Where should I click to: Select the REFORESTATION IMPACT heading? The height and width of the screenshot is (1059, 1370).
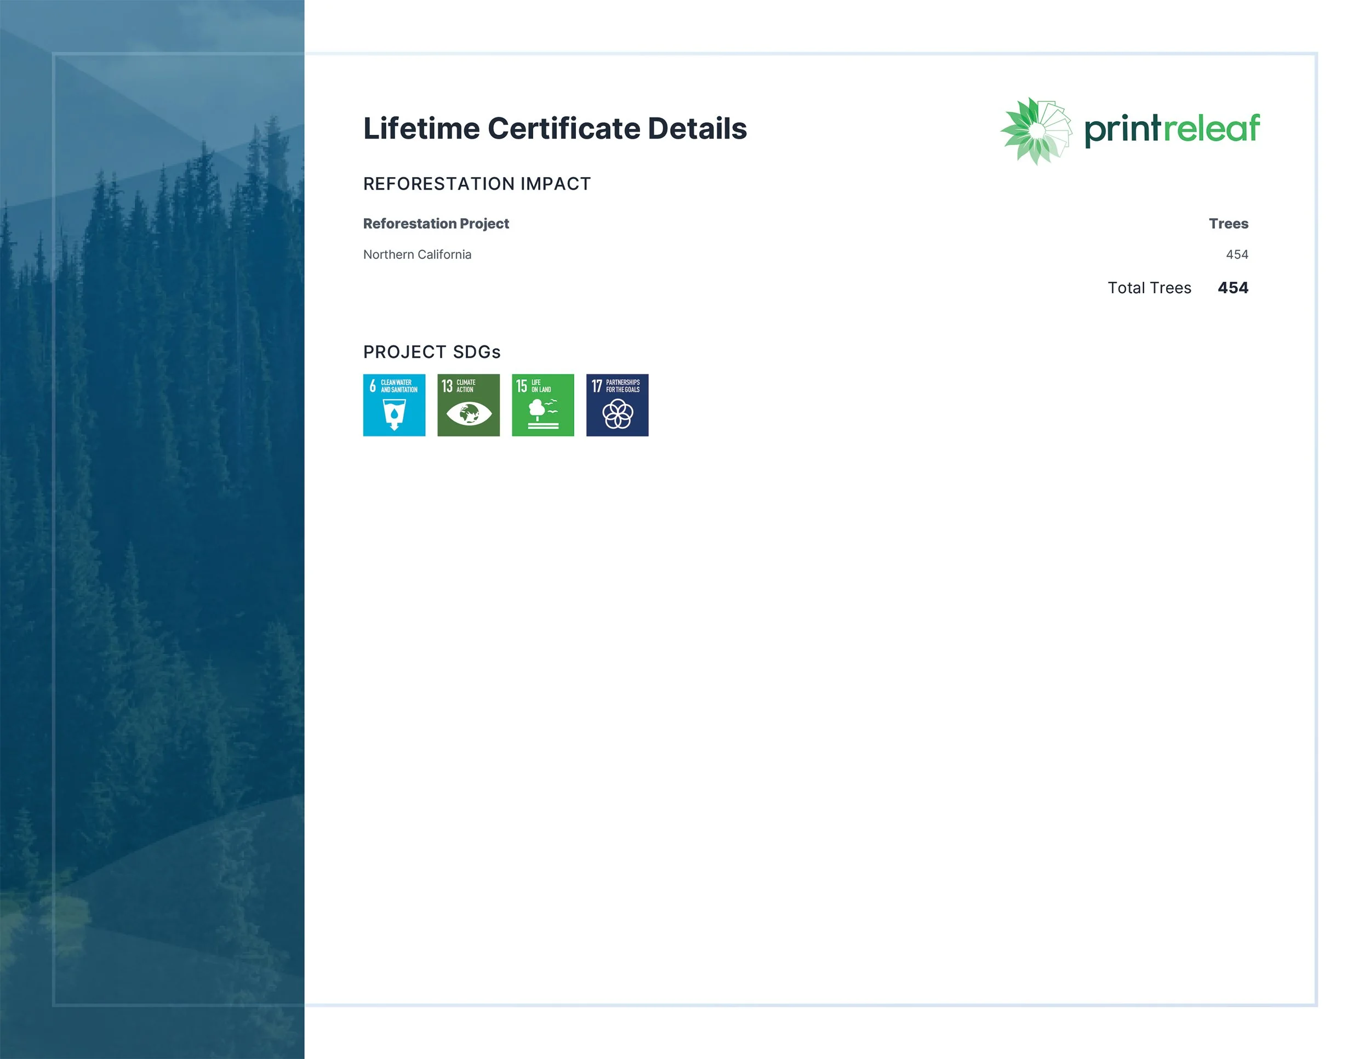point(477,184)
